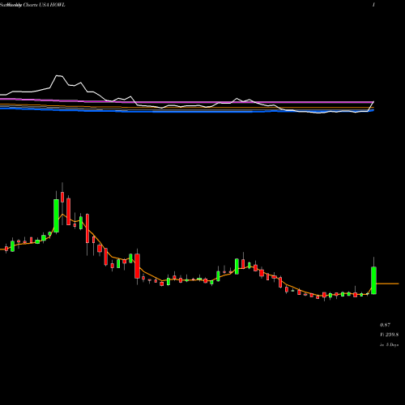Select the 0.87 price label

coord(385,325)
